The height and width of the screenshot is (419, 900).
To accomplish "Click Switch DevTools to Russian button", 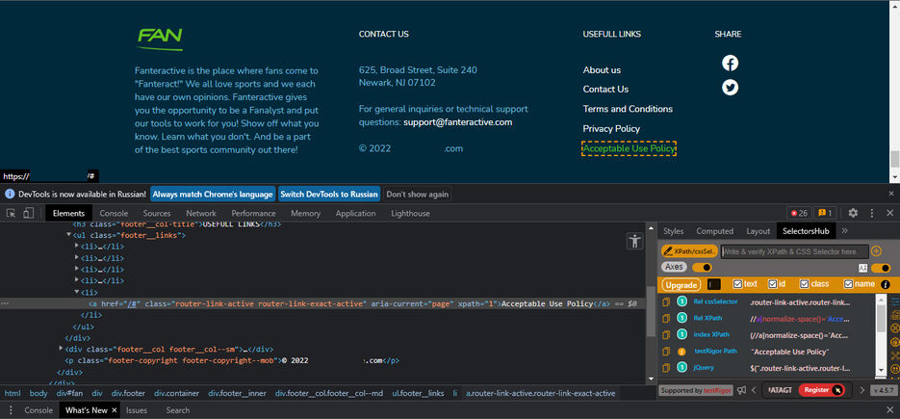I will click(329, 194).
